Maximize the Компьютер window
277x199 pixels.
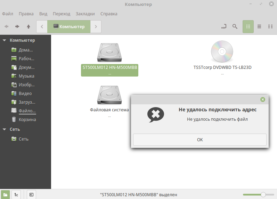pyautogui.click(x=261, y=4)
